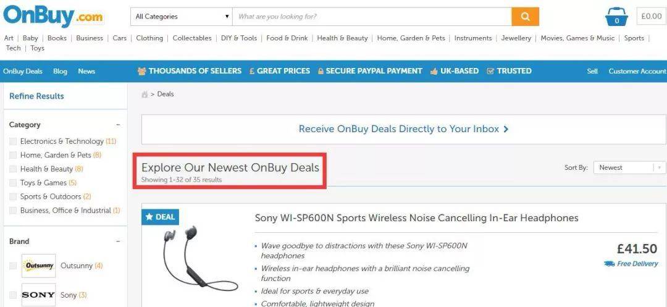Click the headphones product thumbnail
The width and height of the screenshot is (667, 307).
(199, 258)
